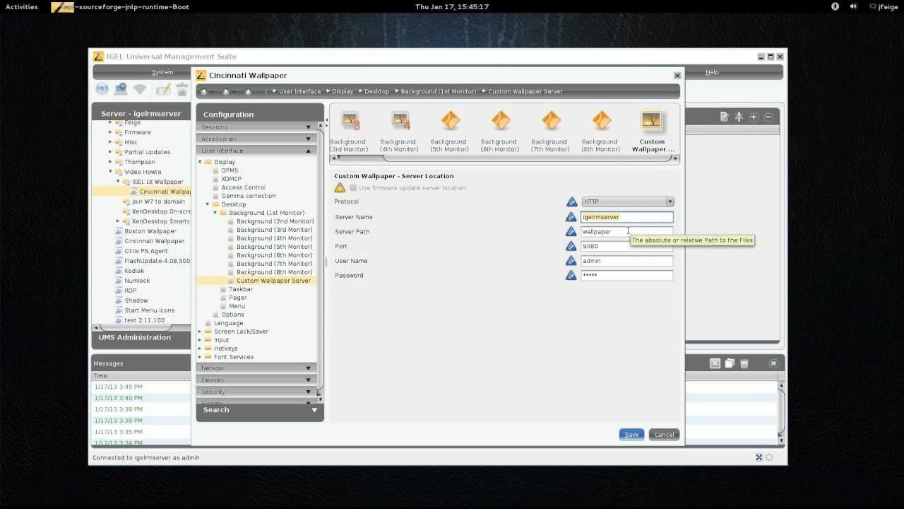The height and width of the screenshot is (509, 904).
Task: Click the Port lock triangle icon
Action: tap(571, 246)
